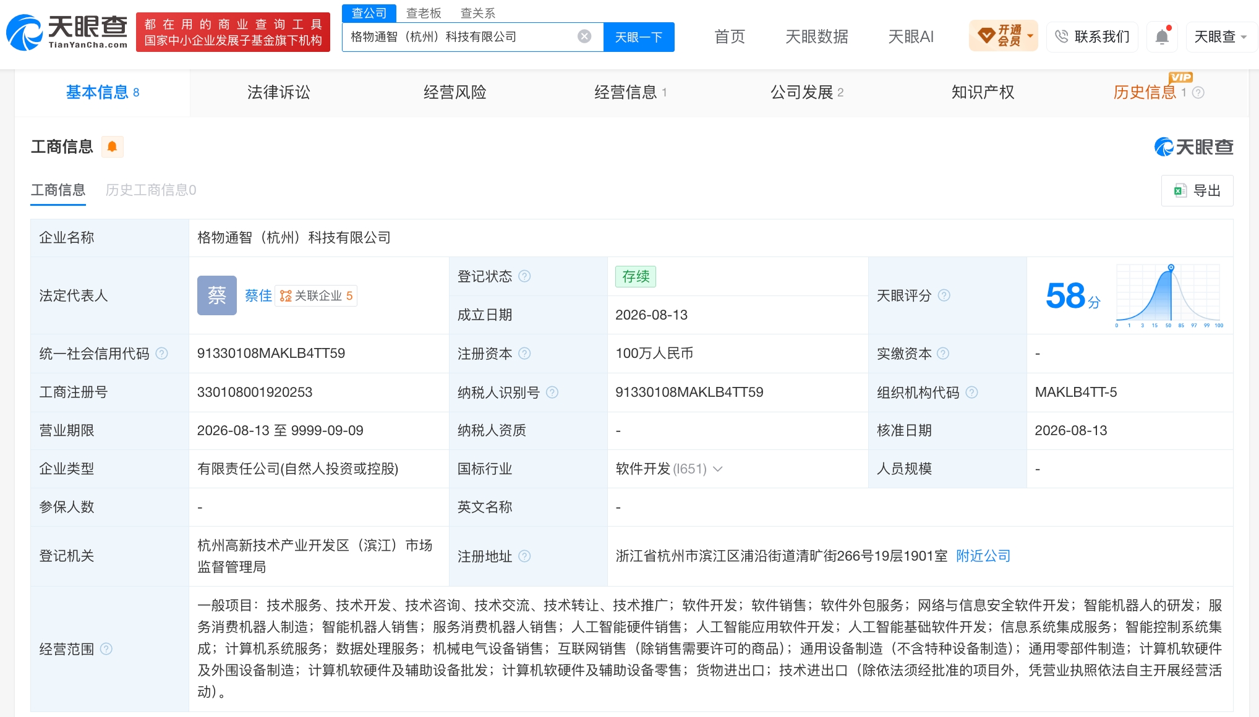
Task: Click the red 国家中小企业发展子基金 banner
Action: click(233, 32)
